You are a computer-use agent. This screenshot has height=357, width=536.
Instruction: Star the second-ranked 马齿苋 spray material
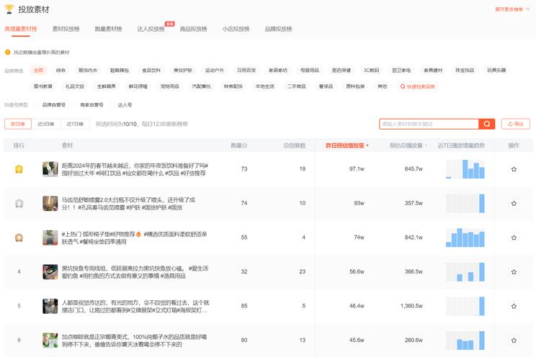514,204
